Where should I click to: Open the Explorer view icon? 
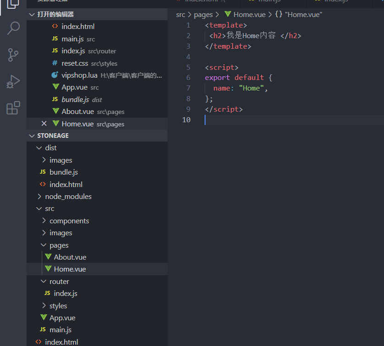pos(13,4)
